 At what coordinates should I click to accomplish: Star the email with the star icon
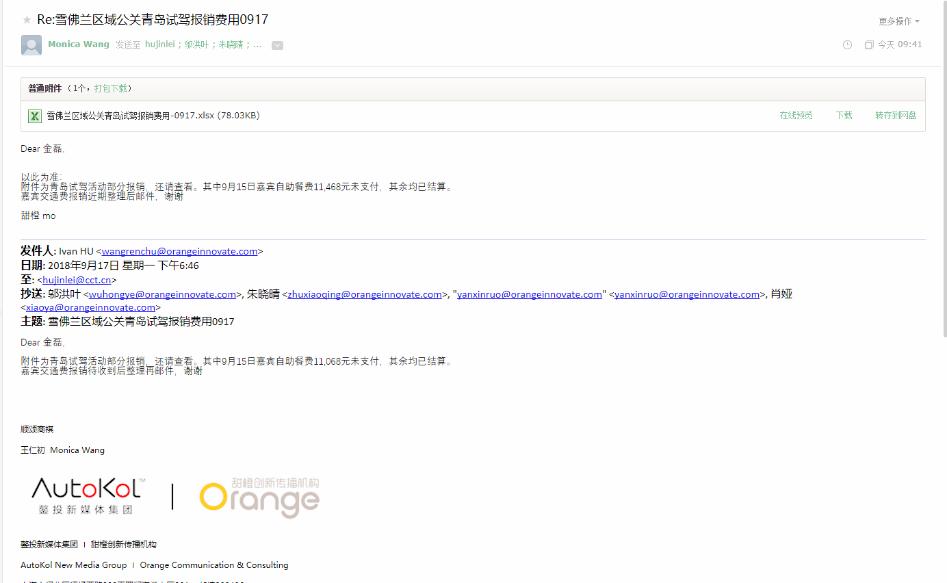point(27,20)
